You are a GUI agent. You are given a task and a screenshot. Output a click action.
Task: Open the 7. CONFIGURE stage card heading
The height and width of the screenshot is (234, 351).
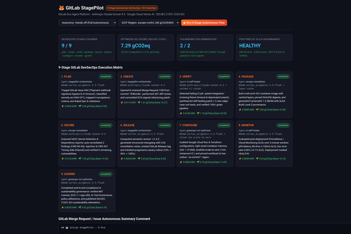(188, 125)
